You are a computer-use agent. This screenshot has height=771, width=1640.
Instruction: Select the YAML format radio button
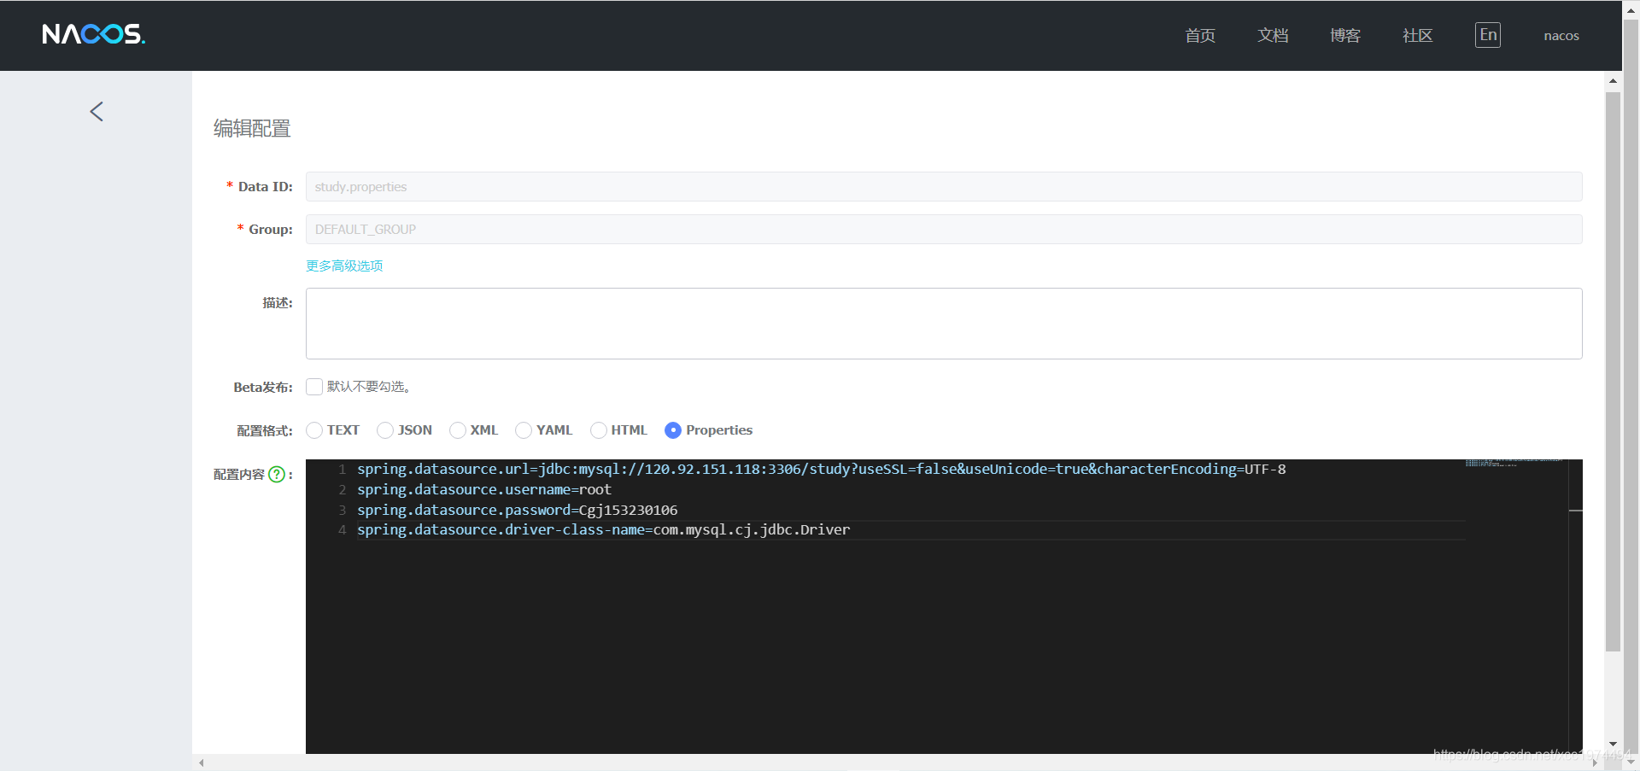pyautogui.click(x=524, y=430)
